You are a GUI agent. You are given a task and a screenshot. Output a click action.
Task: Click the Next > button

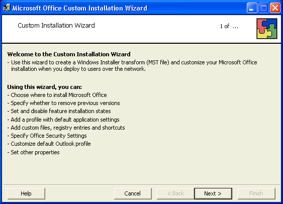tap(213, 193)
